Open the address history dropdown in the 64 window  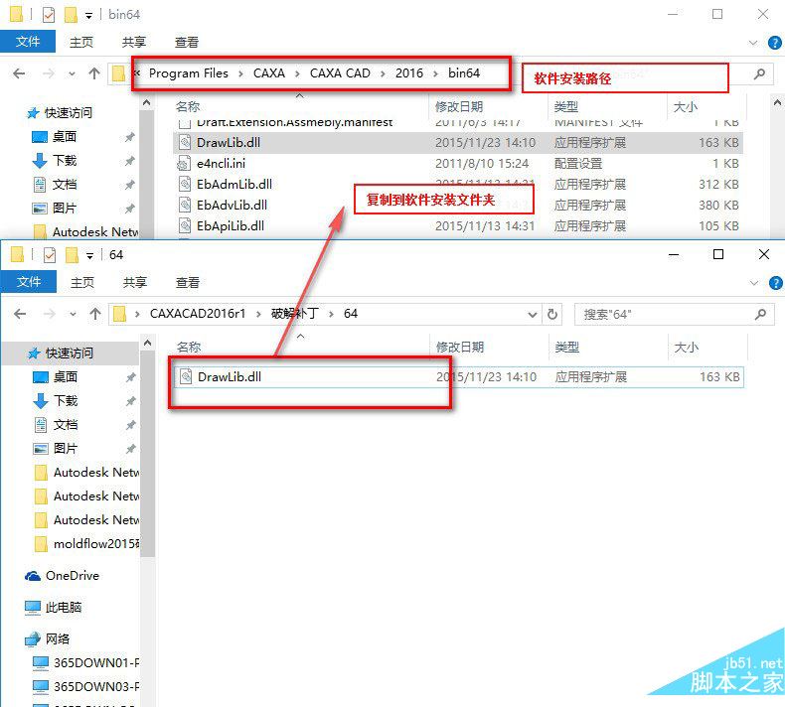pos(533,315)
